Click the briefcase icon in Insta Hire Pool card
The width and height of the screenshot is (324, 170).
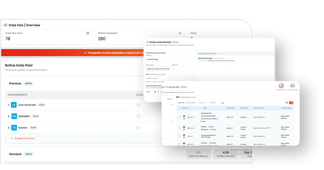click(88, 33)
